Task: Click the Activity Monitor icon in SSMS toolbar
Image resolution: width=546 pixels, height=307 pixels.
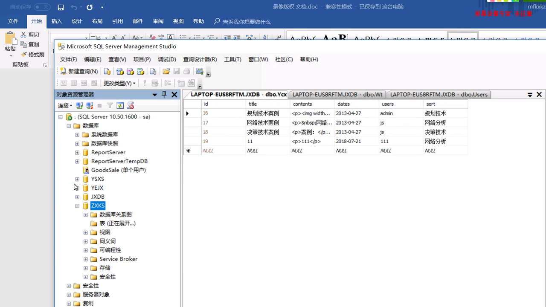Action: pyautogui.click(x=199, y=71)
